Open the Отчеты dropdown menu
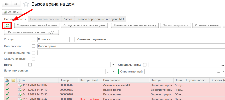 [x=12, y=12]
